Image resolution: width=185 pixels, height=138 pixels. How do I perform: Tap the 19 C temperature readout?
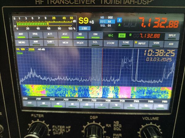point(111,36)
